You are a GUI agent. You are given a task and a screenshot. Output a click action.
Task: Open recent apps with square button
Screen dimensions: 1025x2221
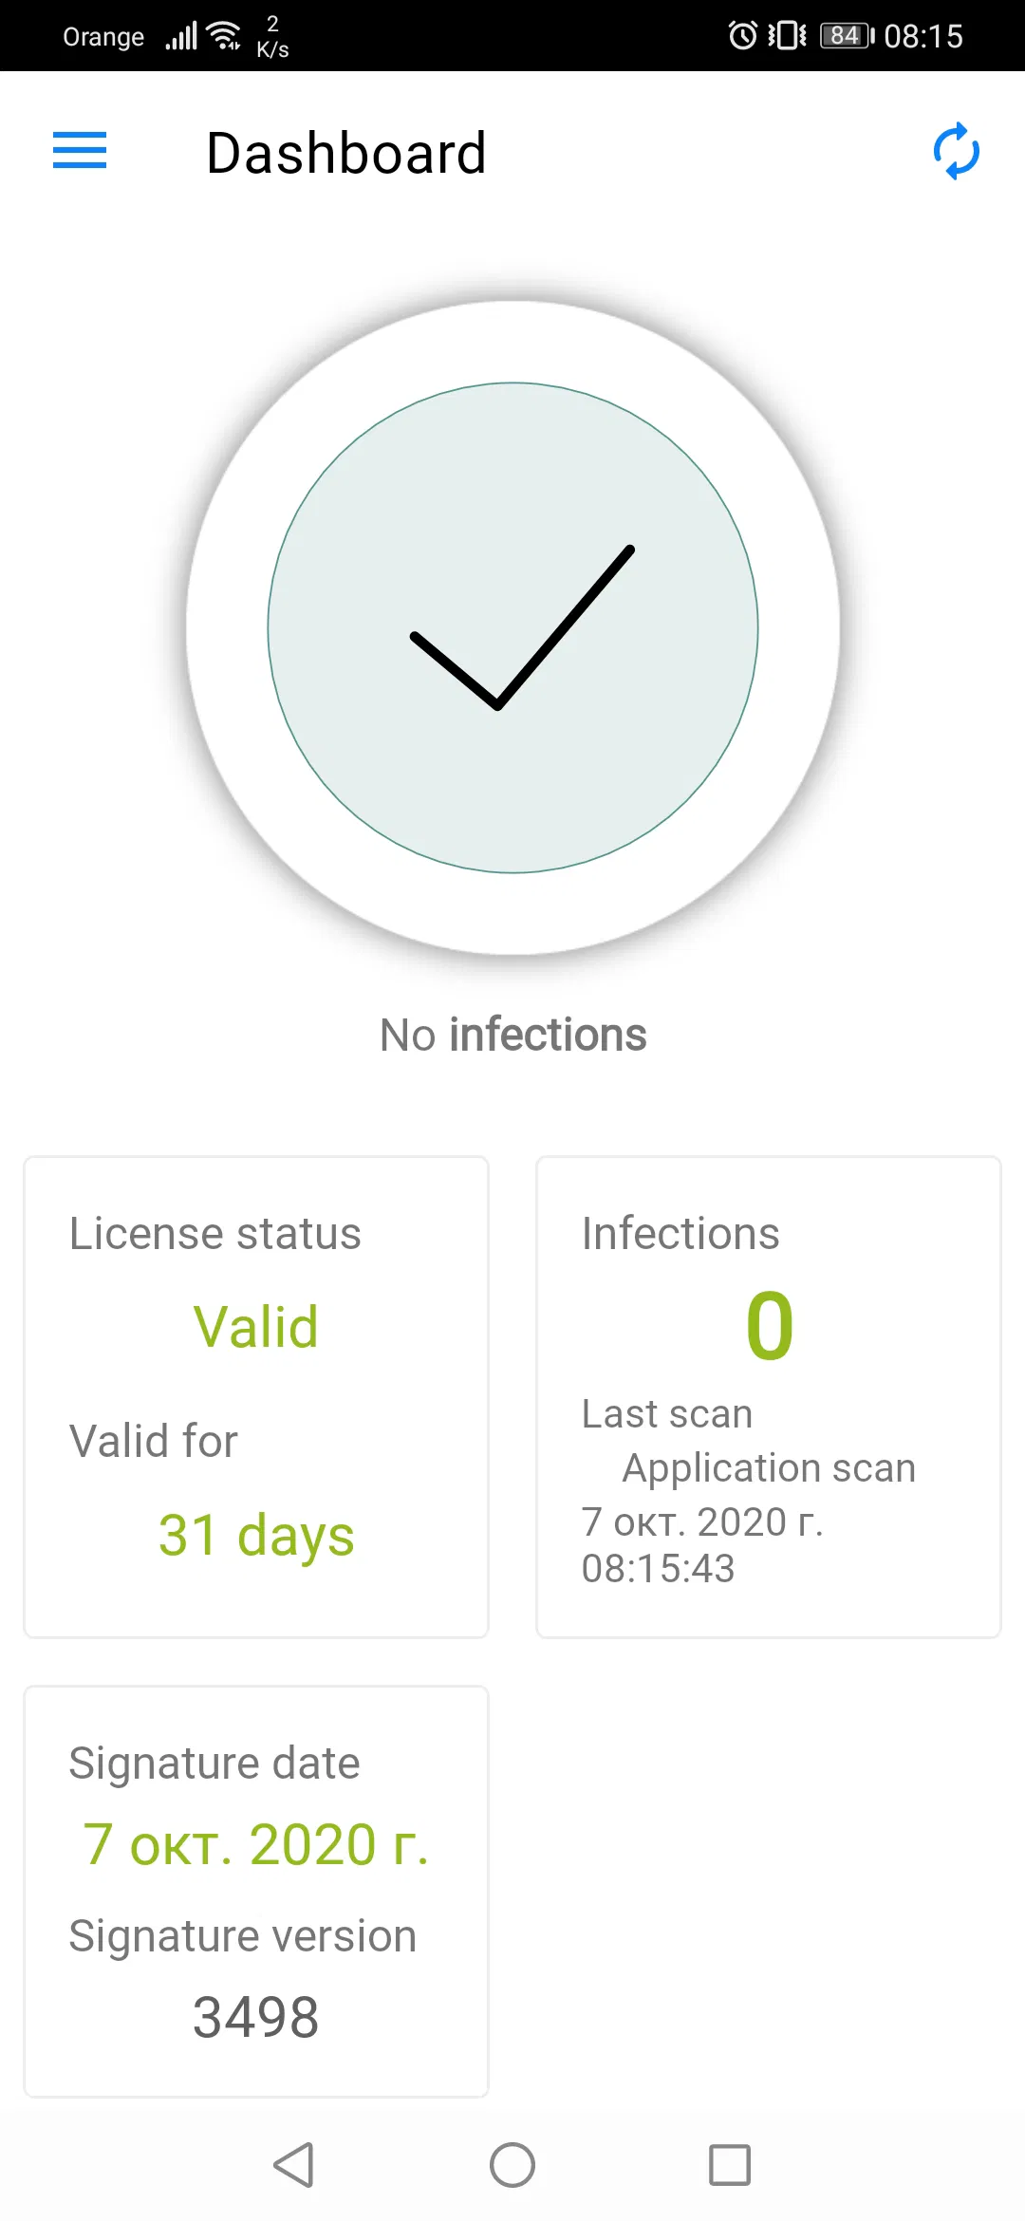(x=730, y=2165)
